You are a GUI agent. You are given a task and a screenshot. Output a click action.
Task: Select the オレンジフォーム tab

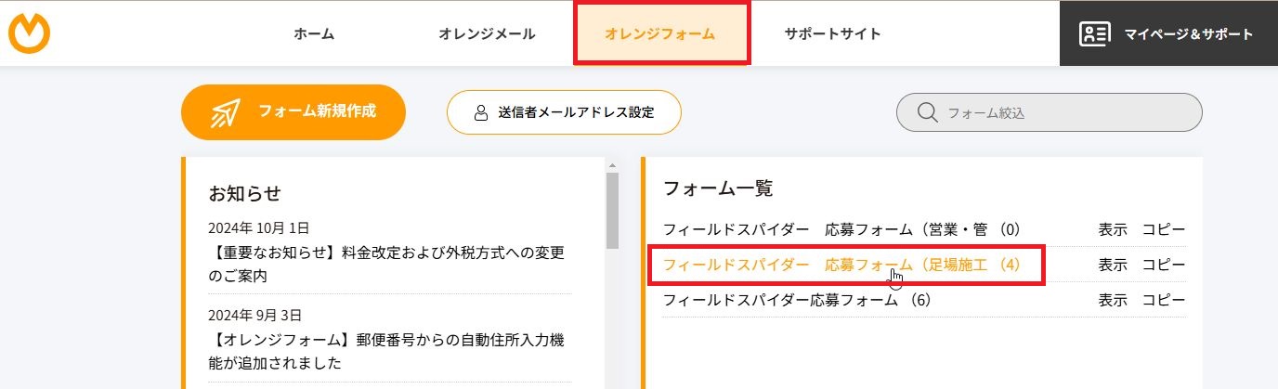click(x=660, y=34)
